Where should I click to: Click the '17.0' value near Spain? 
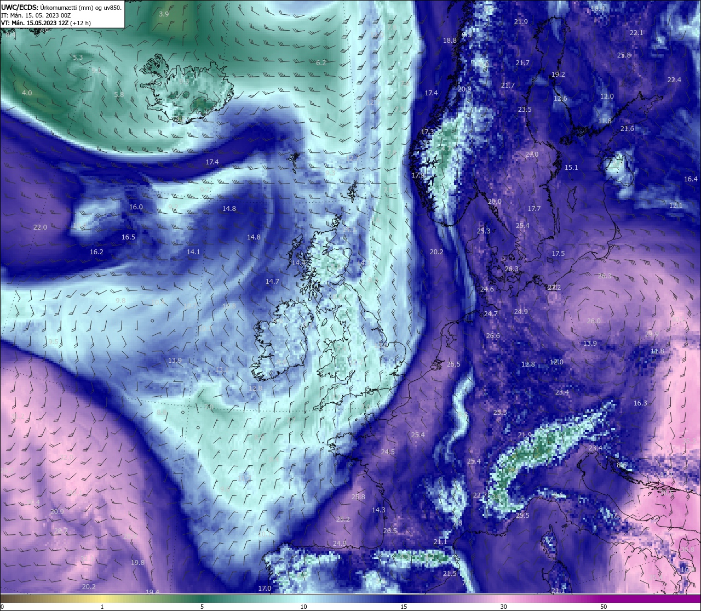pos(265,589)
